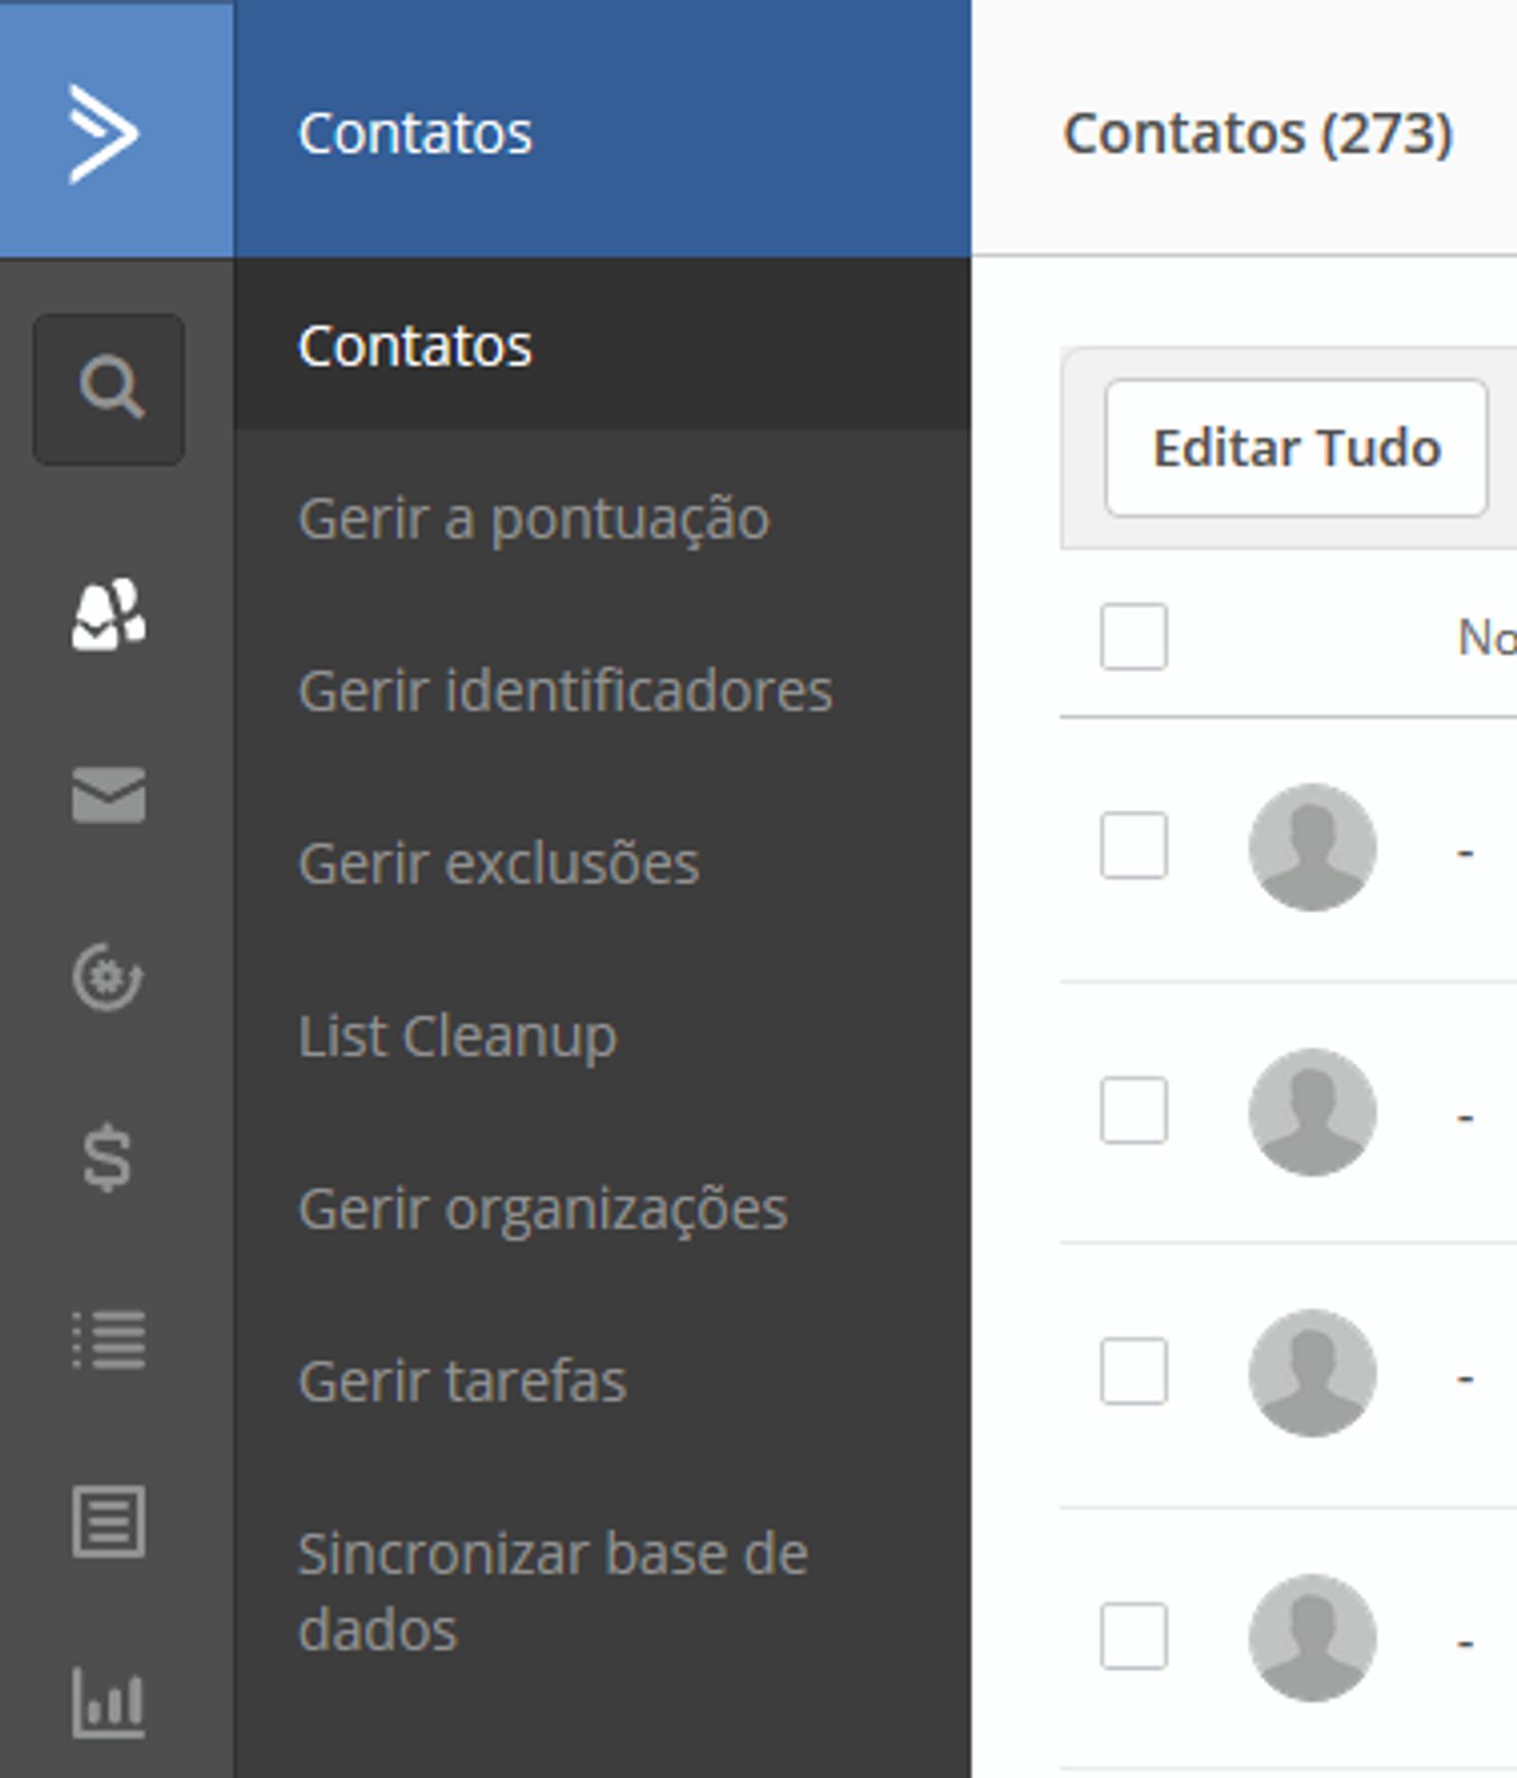Open the Campaigns envelope icon
Image resolution: width=1517 pixels, height=1778 pixels.
click(109, 795)
